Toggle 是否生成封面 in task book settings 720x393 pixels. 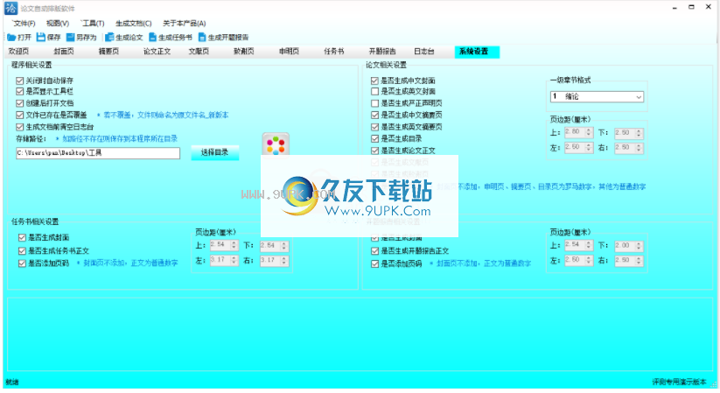(22, 238)
